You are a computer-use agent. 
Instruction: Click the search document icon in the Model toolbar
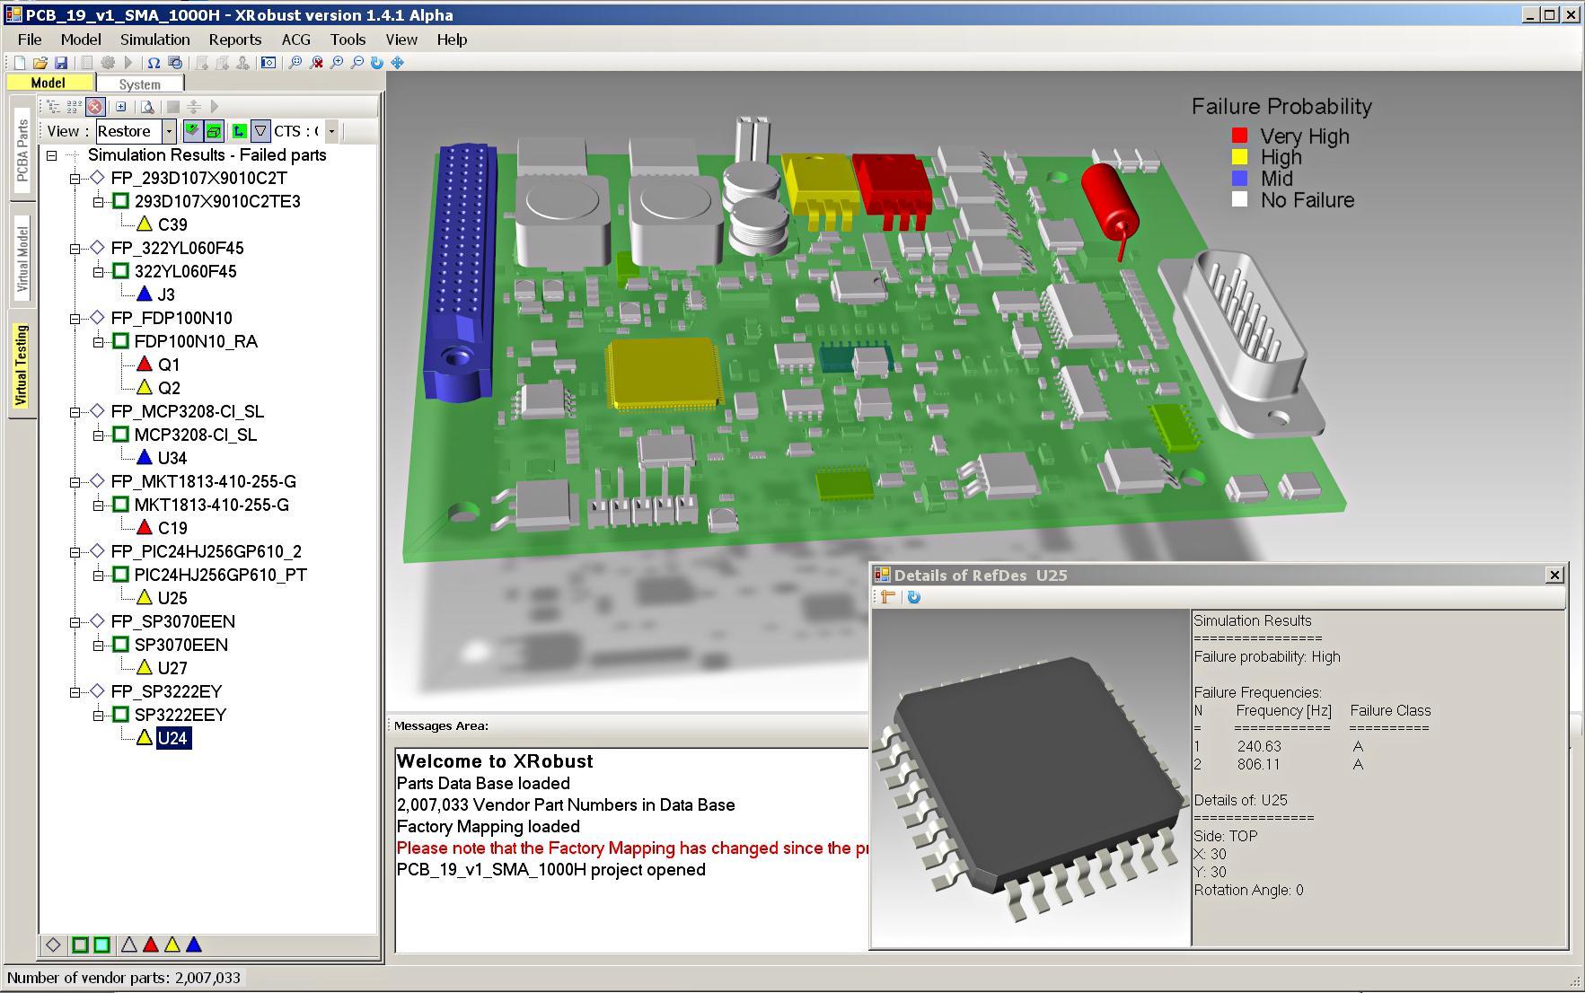pyautogui.click(x=147, y=107)
